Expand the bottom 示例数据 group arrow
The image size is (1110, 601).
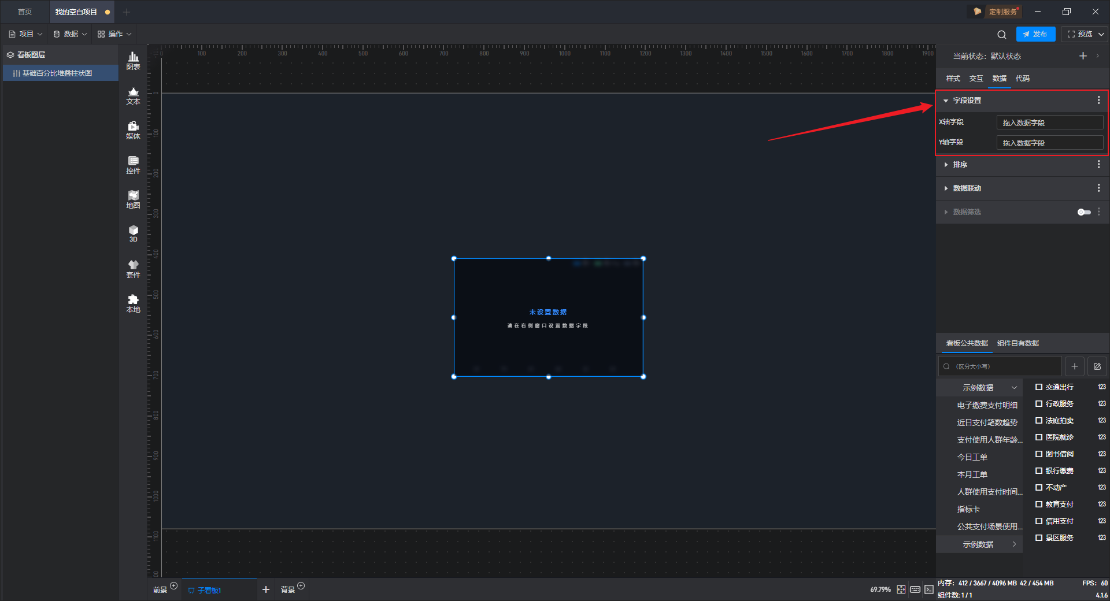coord(1014,544)
